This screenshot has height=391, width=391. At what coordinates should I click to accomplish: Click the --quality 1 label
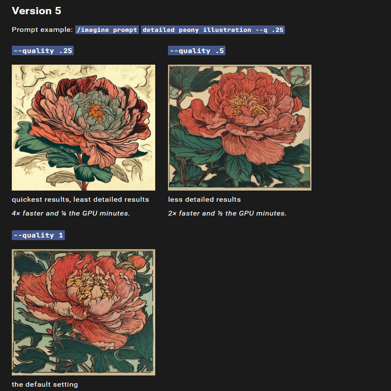click(x=38, y=235)
